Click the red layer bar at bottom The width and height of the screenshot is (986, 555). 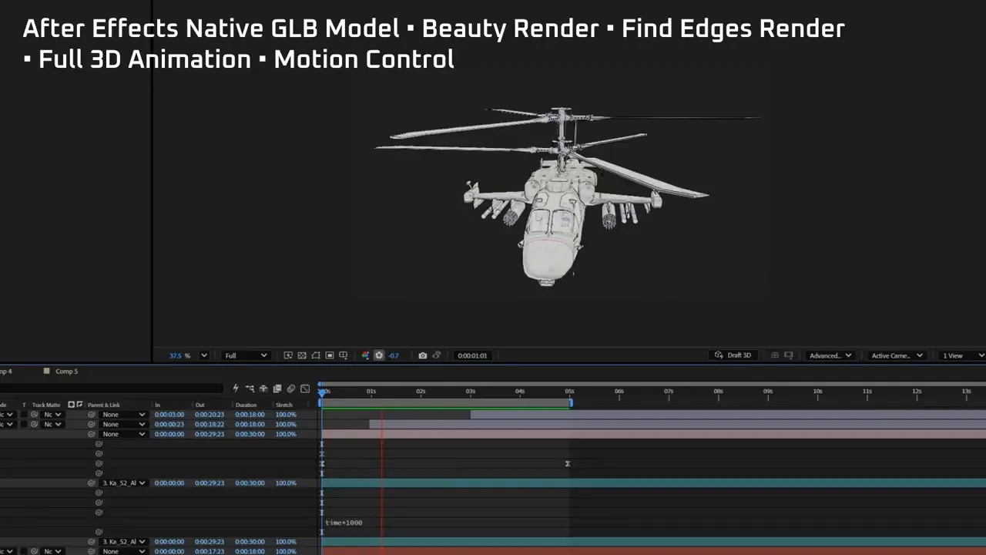653,552
